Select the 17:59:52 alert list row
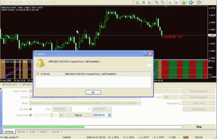The image size is (217, 139). pyautogui.click(x=93, y=74)
